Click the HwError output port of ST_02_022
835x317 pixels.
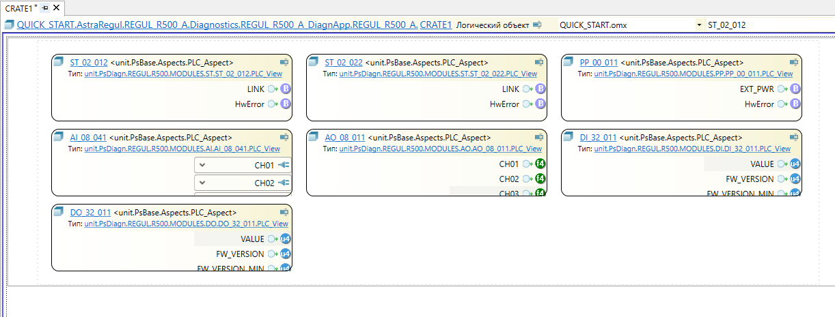[x=528, y=104]
